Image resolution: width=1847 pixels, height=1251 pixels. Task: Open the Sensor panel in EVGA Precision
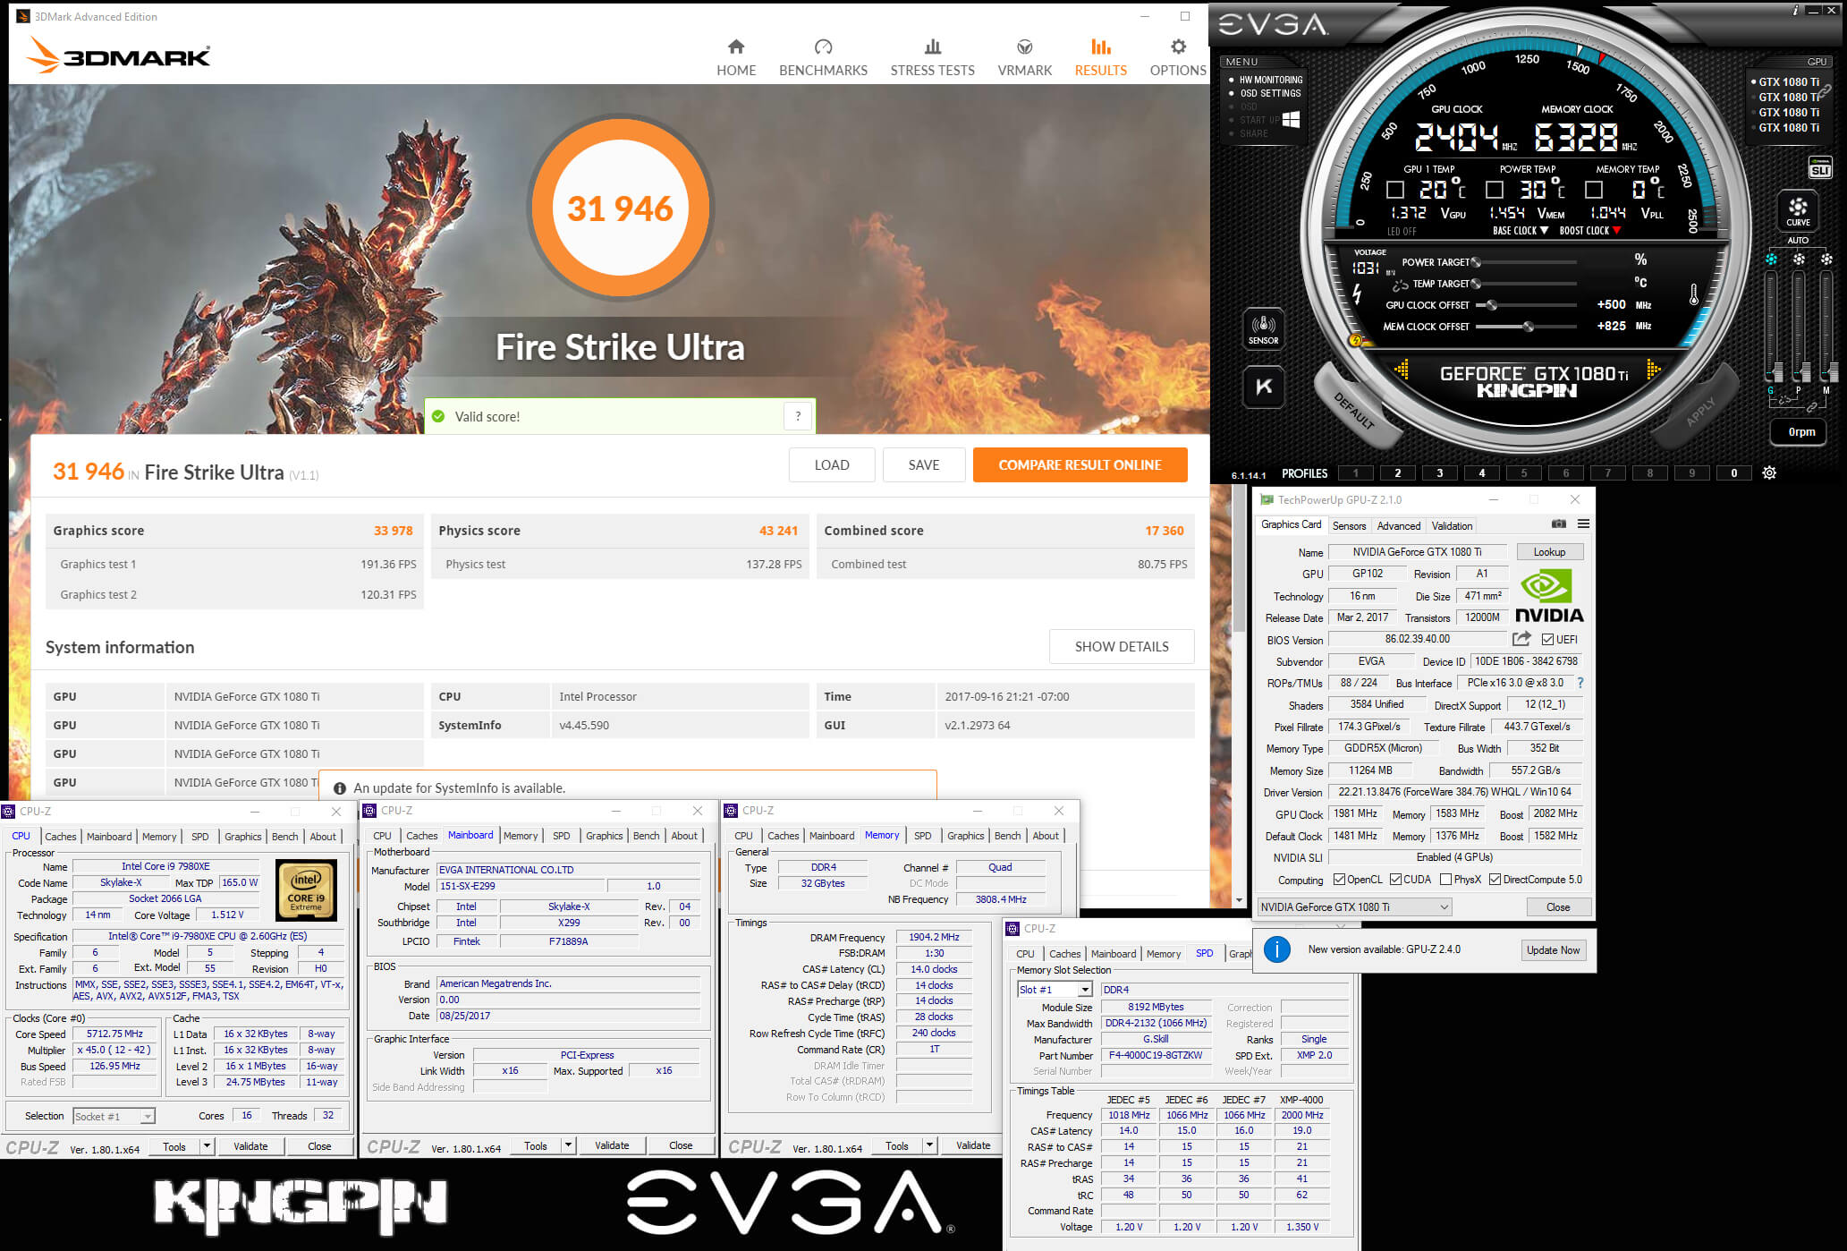tap(1263, 328)
